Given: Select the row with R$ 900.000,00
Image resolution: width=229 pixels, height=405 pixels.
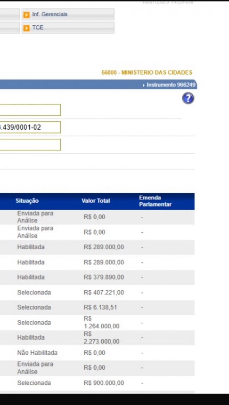Looking at the screenshot, I should coord(104,383).
